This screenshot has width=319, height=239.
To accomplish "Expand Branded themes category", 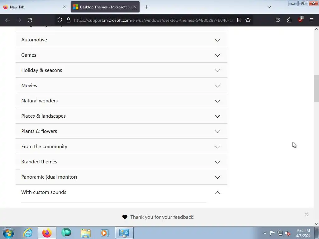I will click(x=121, y=162).
